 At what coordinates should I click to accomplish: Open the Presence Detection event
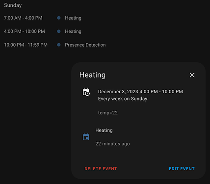click(85, 45)
